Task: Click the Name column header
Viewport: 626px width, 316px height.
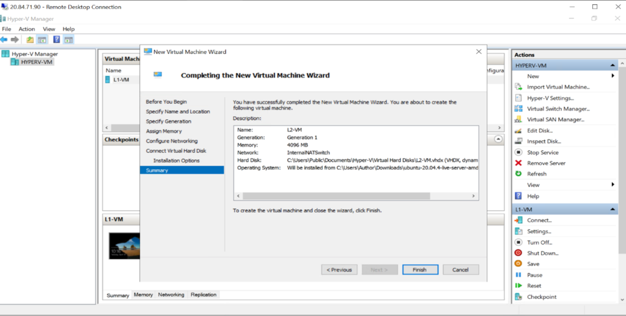Action: coord(114,70)
